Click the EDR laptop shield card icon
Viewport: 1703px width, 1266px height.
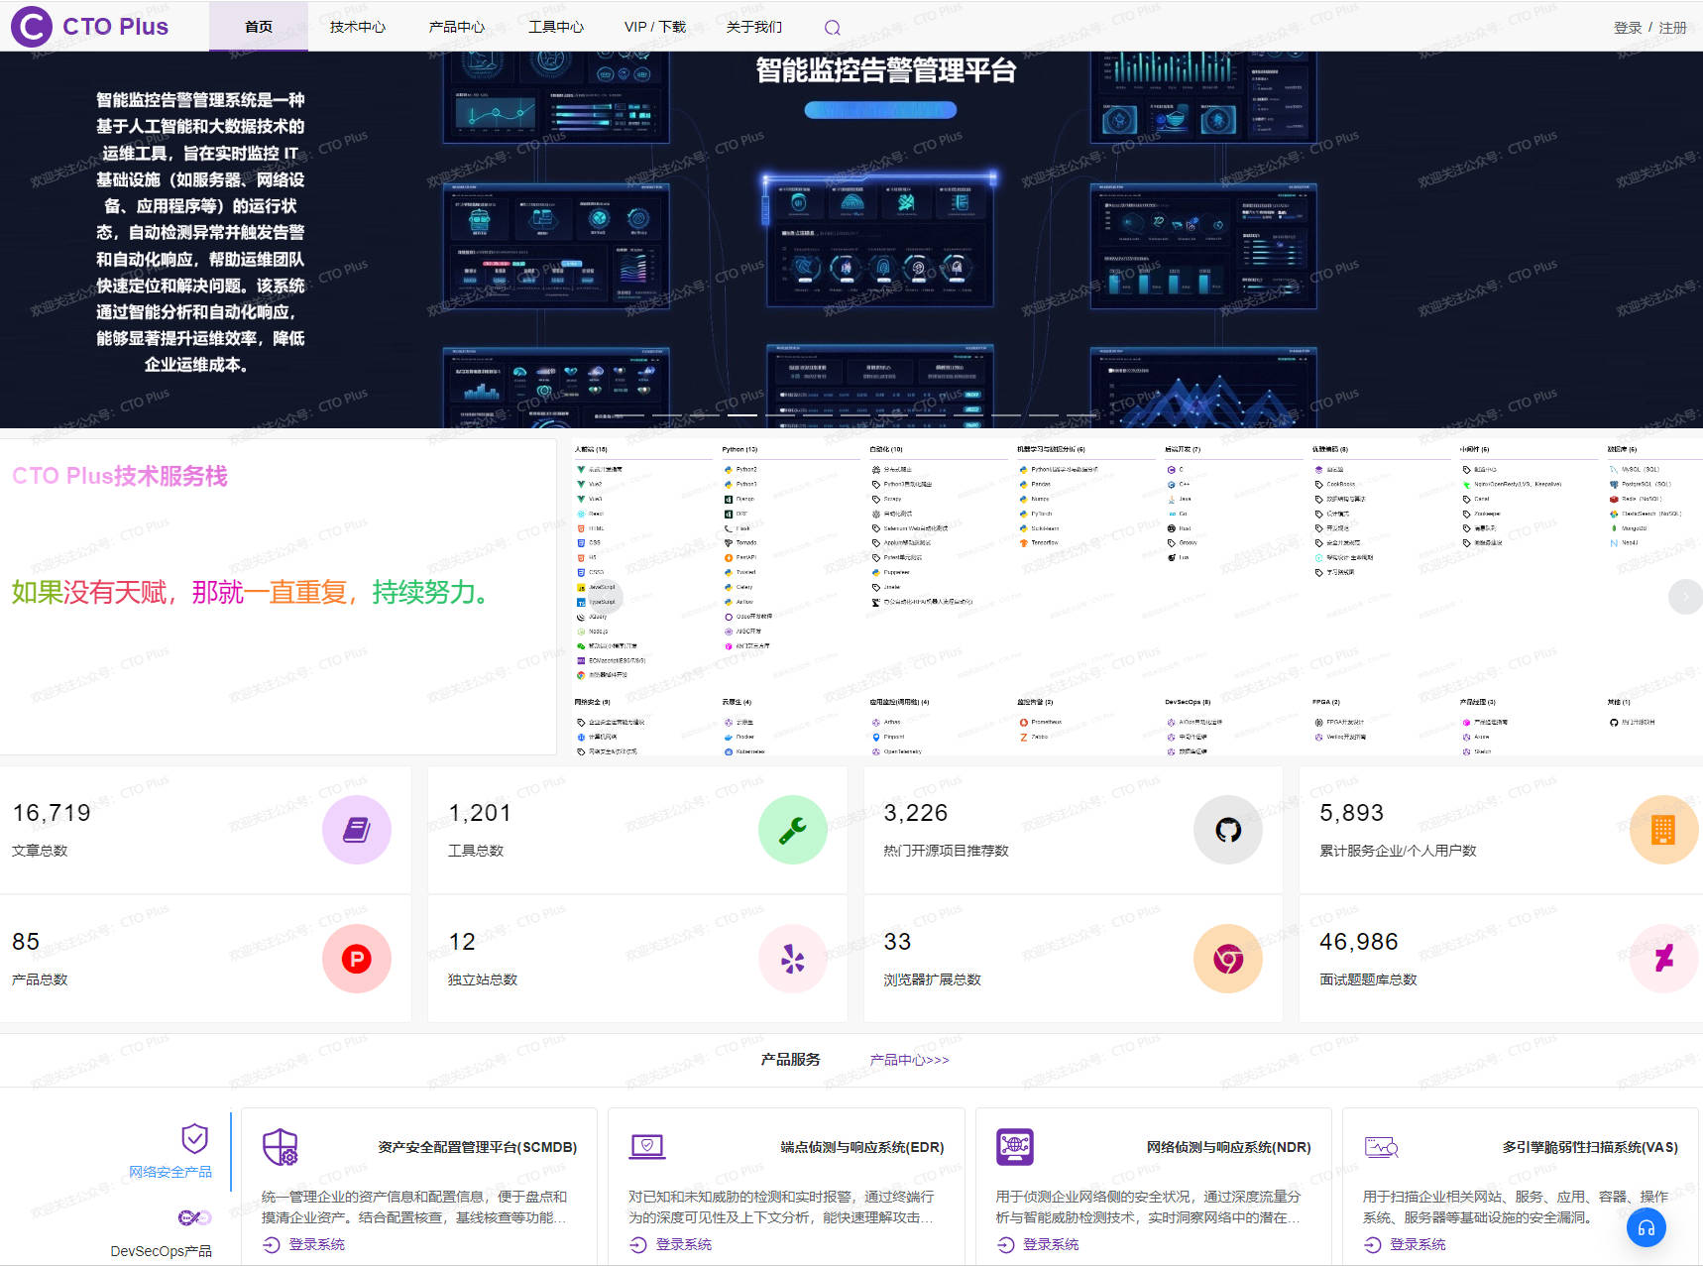pyautogui.click(x=647, y=1147)
